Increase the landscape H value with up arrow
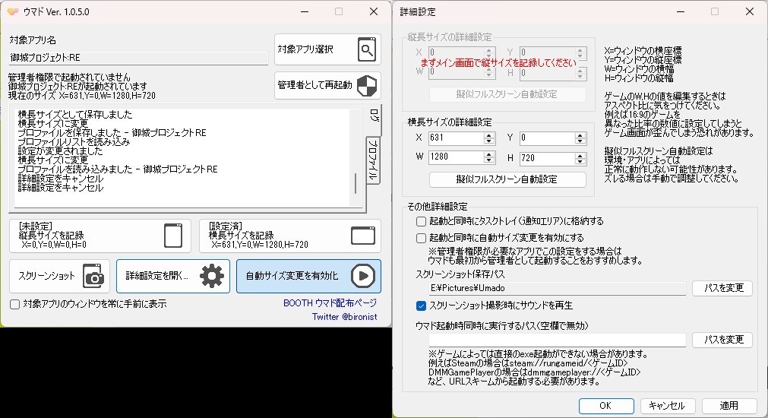Screen dimensions: 768x418 [581, 154]
